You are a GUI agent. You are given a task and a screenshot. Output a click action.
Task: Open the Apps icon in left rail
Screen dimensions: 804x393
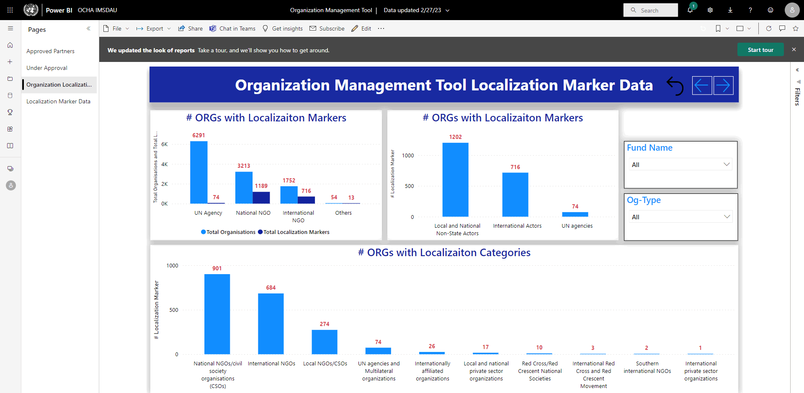point(10,129)
